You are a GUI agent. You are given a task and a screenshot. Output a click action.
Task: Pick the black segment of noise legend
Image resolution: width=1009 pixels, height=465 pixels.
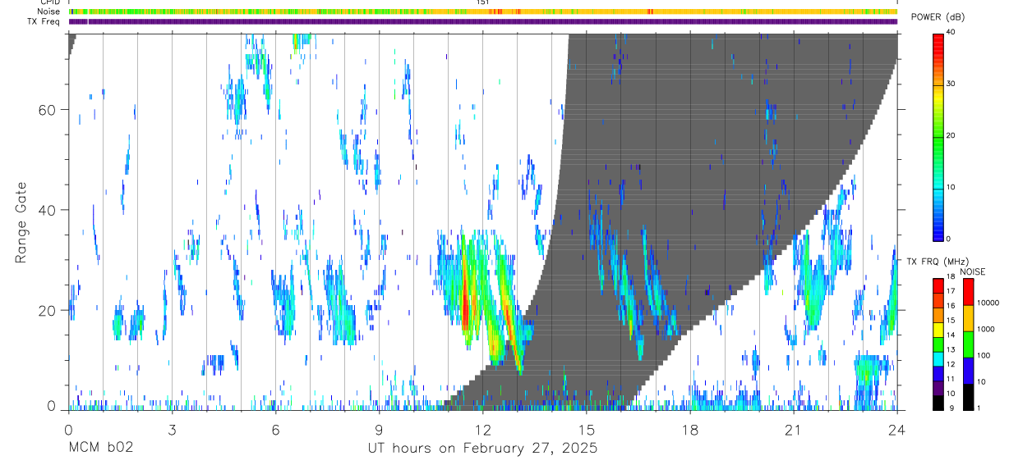pos(968,397)
